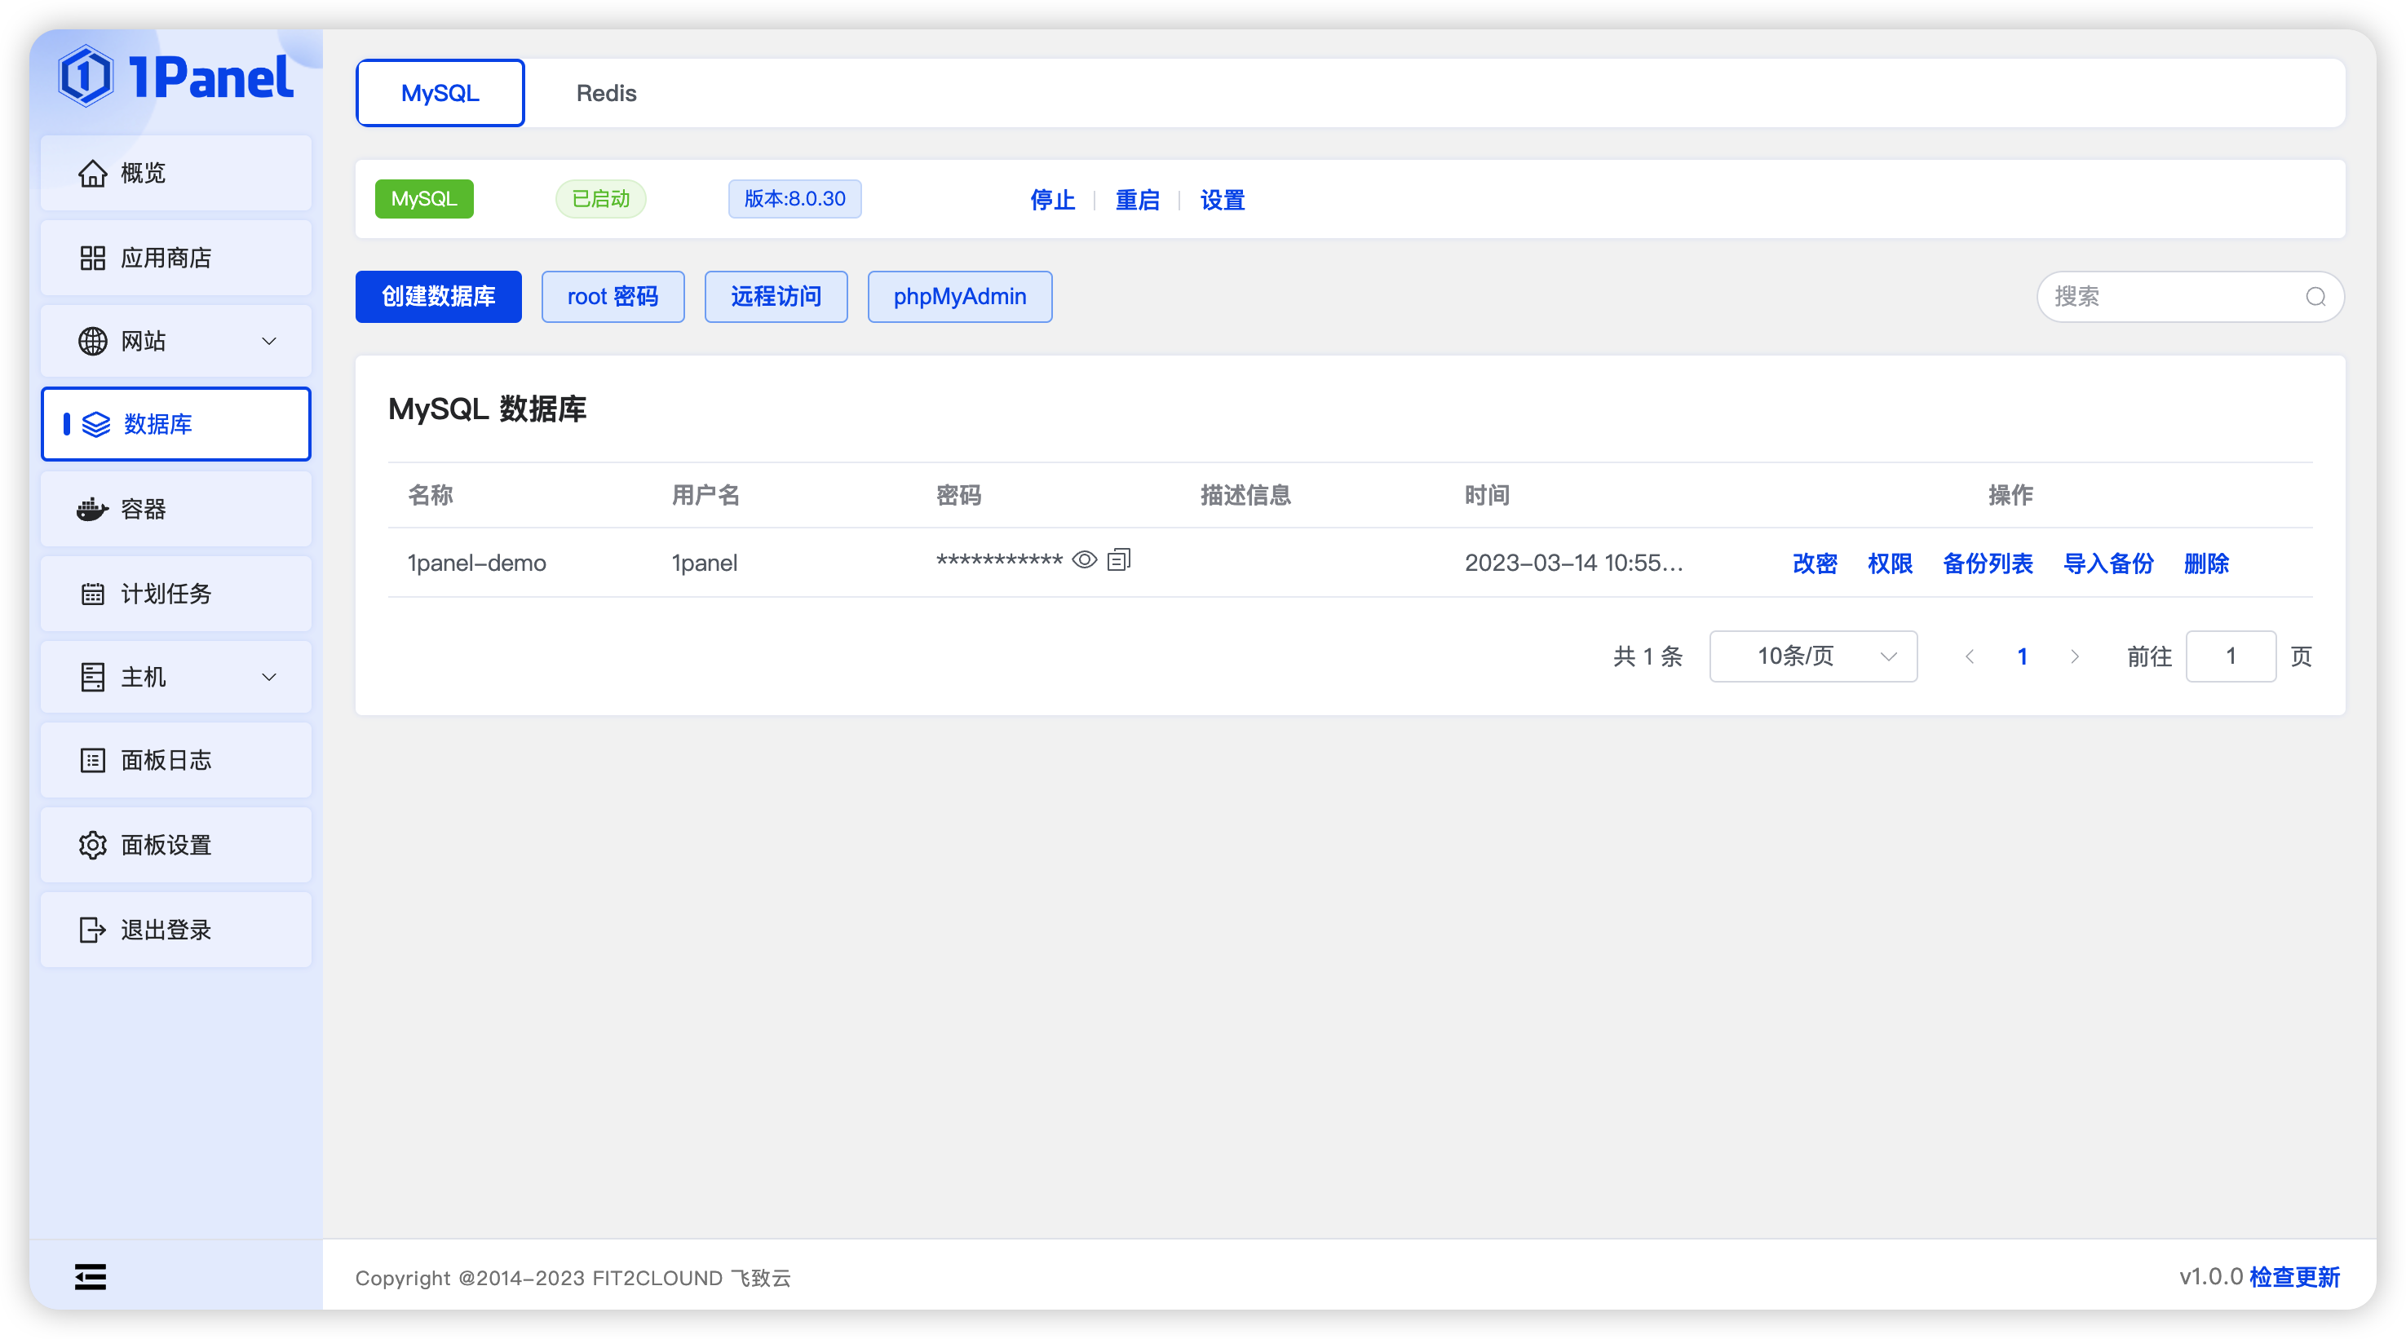Image resolution: width=2406 pixels, height=1339 pixels.
Task: Select the MySQL tab
Action: (439, 92)
